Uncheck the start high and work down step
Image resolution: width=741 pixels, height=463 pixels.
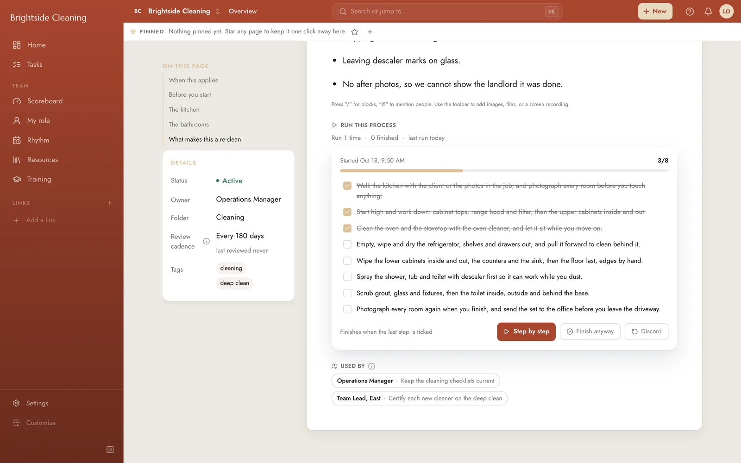[347, 212]
